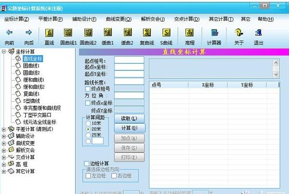Click the 保存(S) button
The height and width of the screenshot is (194, 289).
(129, 148)
